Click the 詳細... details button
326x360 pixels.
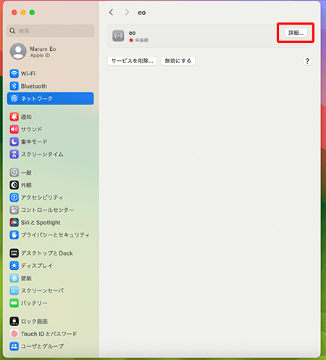[296, 33]
